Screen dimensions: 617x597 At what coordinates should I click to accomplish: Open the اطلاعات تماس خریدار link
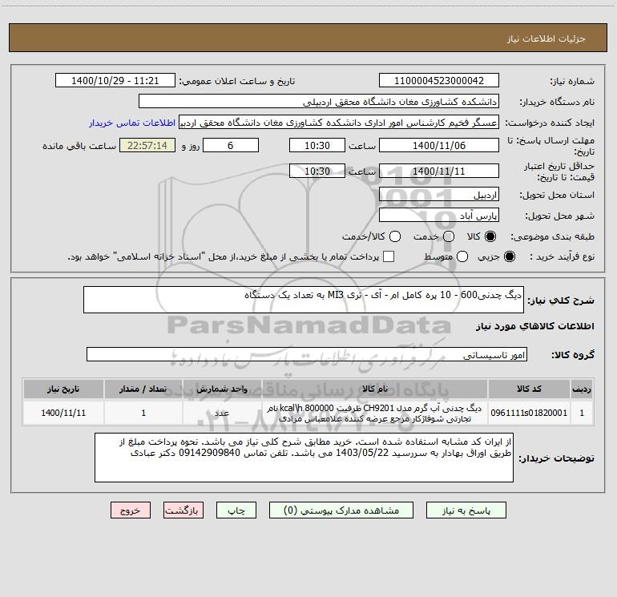coord(132,123)
